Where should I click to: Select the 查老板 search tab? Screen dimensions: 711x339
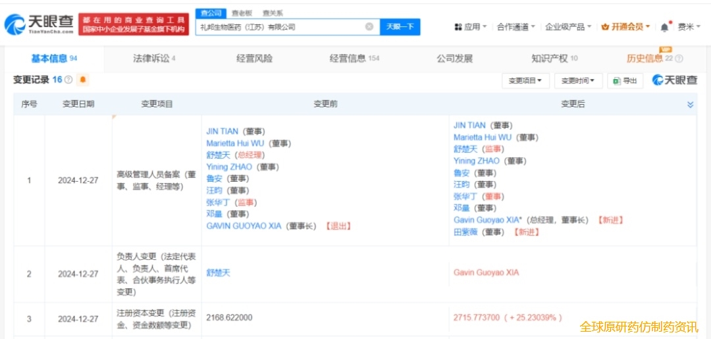(x=242, y=13)
